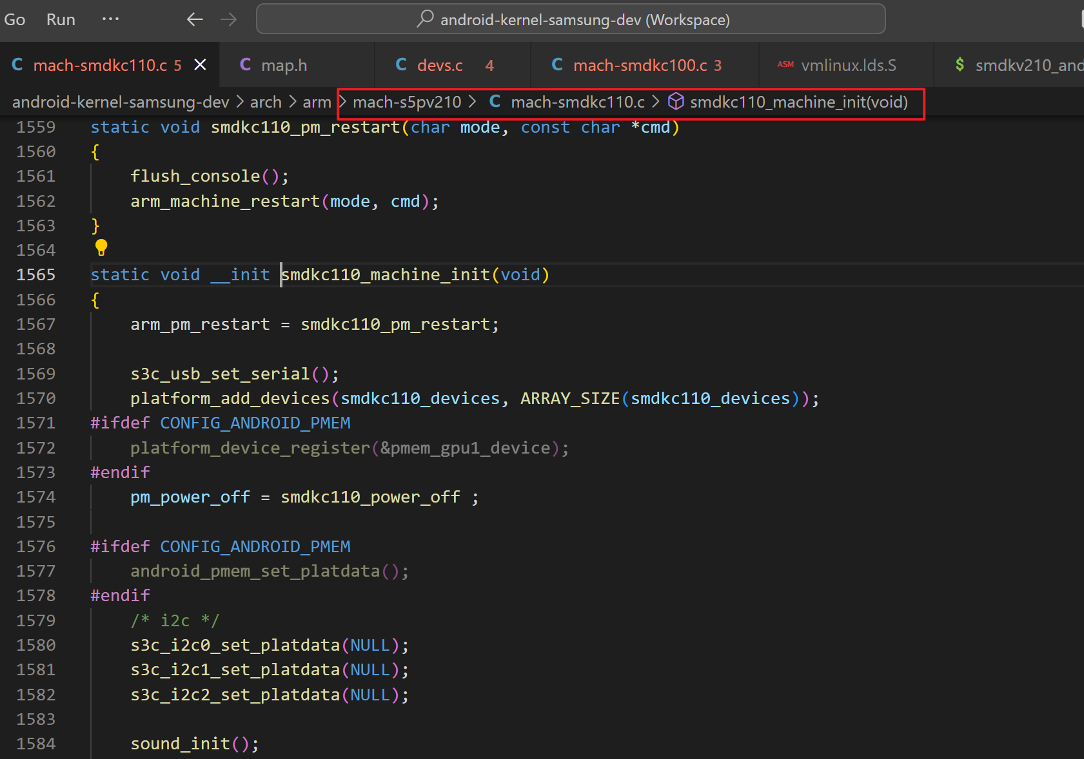Click the ASM icon on vmlinux.lds.S tab
Viewport: 1084px width, 759px height.
pyautogui.click(x=785, y=64)
